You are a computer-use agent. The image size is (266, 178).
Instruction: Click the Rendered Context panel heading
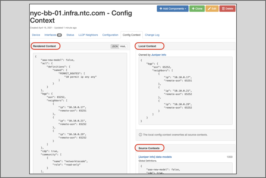[44, 46]
